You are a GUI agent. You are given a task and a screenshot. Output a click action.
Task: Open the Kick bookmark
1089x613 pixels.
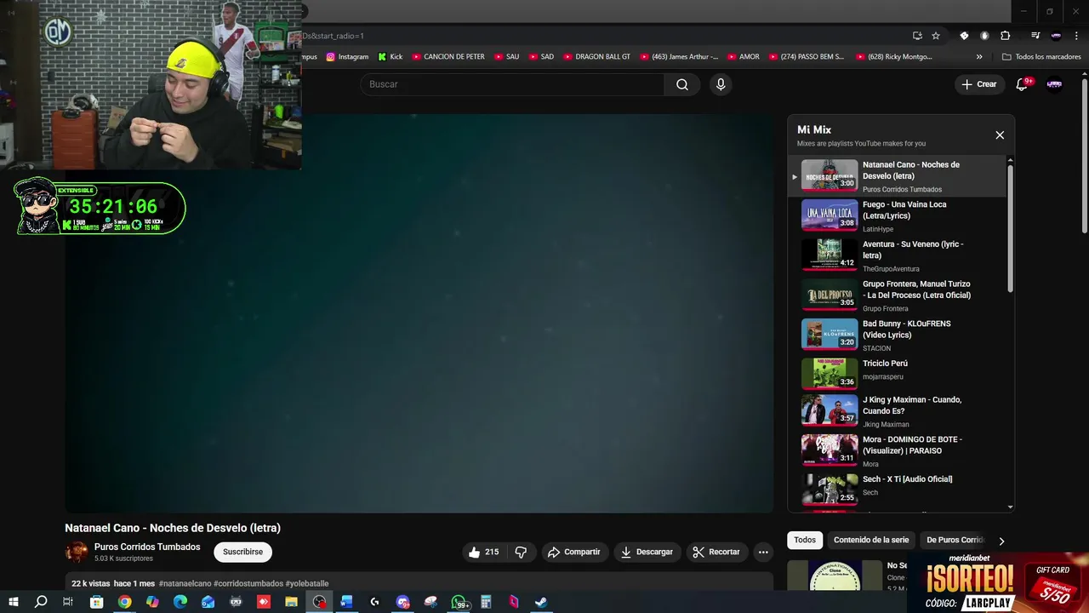pyautogui.click(x=390, y=57)
